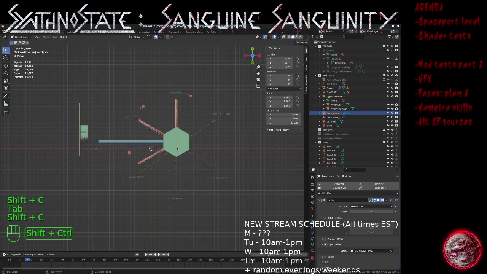
Task: Open the Tool properties tab icon
Action: pyautogui.click(x=313, y=177)
